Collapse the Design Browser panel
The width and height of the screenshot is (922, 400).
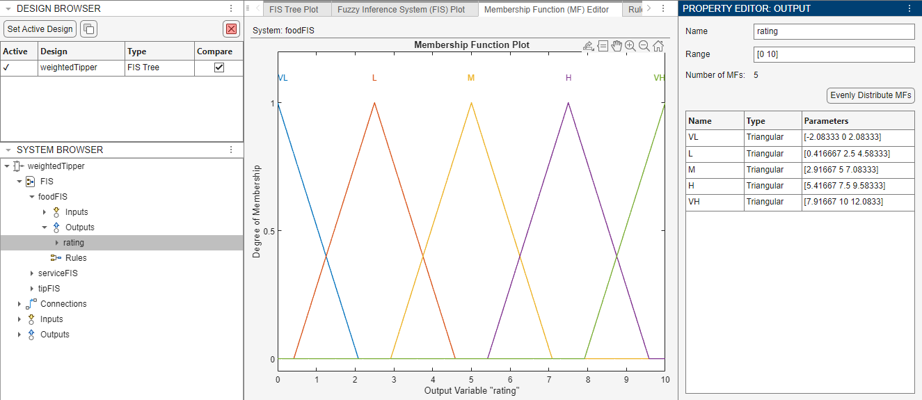(x=8, y=8)
